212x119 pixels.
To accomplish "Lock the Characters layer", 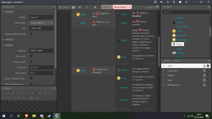I will [204, 70].
